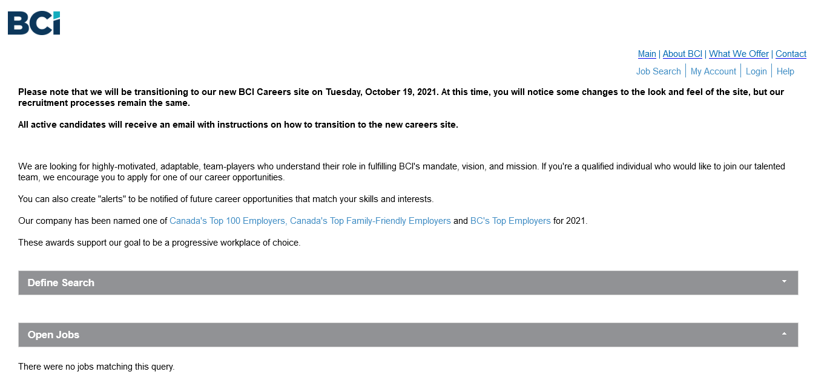Click the Open Jobs header title
827x389 pixels.
pyautogui.click(x=53, y=335)
